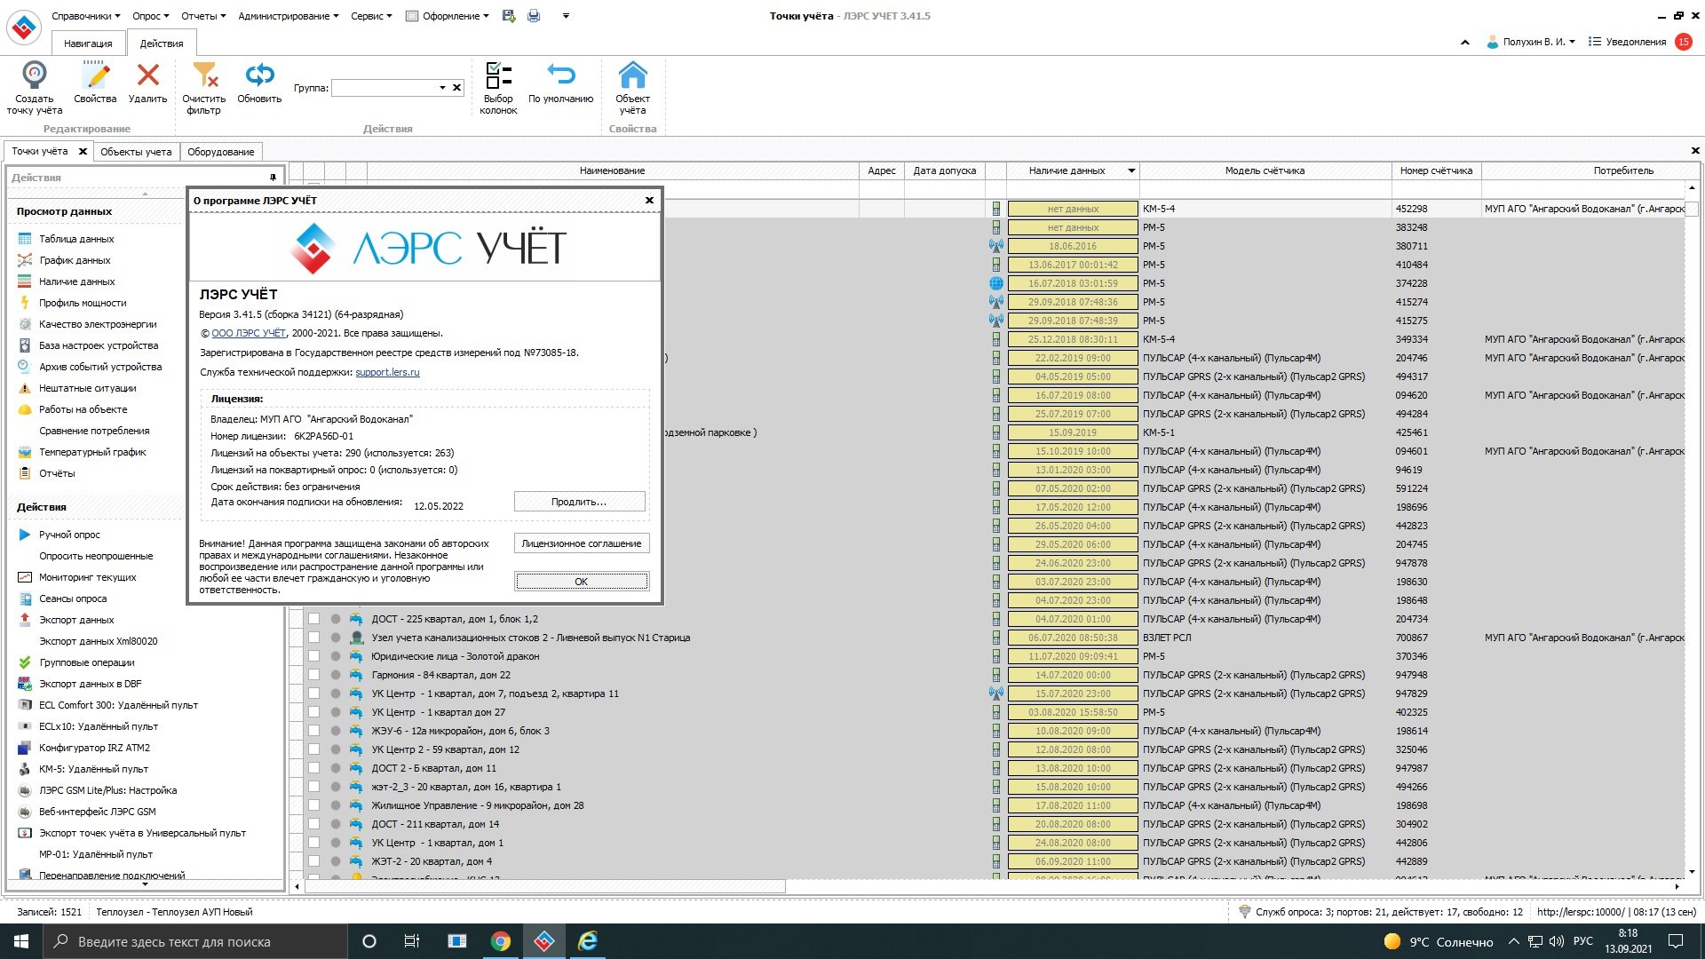Open Качество электроэнергии item
The image size is (1705, 959).
coord(98,324)
